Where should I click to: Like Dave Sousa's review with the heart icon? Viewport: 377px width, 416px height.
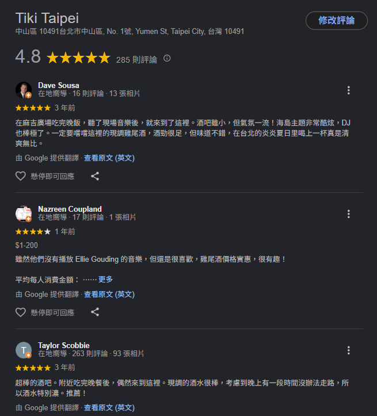click(20, 176)
